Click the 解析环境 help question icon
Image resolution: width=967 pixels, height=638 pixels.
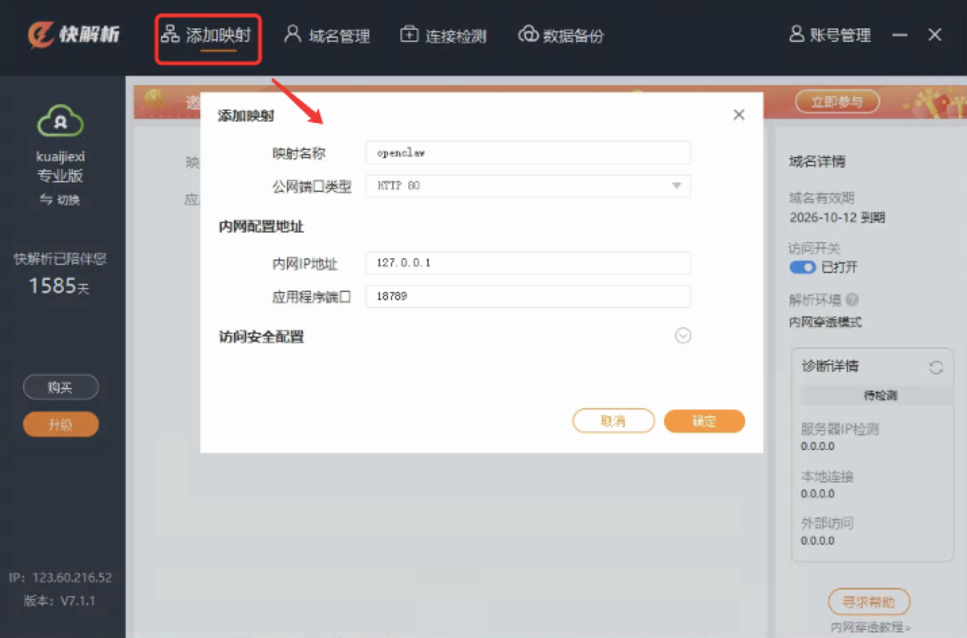[852, 300]
